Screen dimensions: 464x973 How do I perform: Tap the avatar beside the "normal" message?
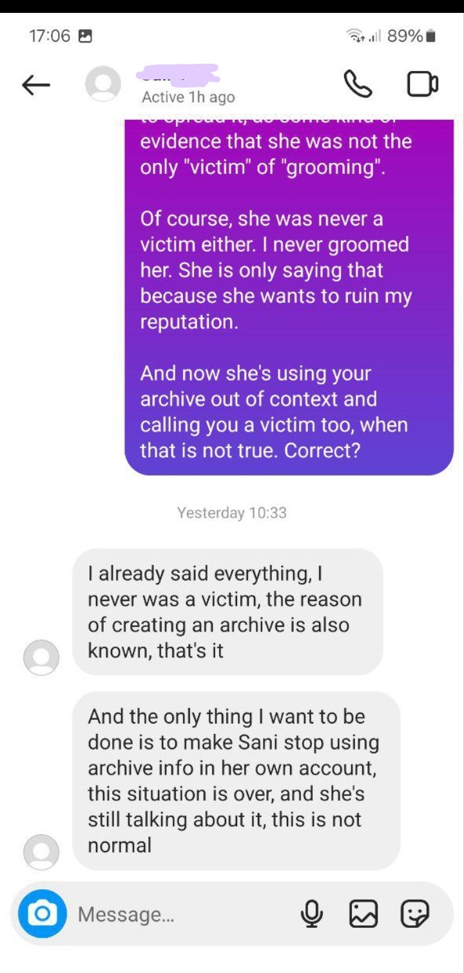(41, 852)
